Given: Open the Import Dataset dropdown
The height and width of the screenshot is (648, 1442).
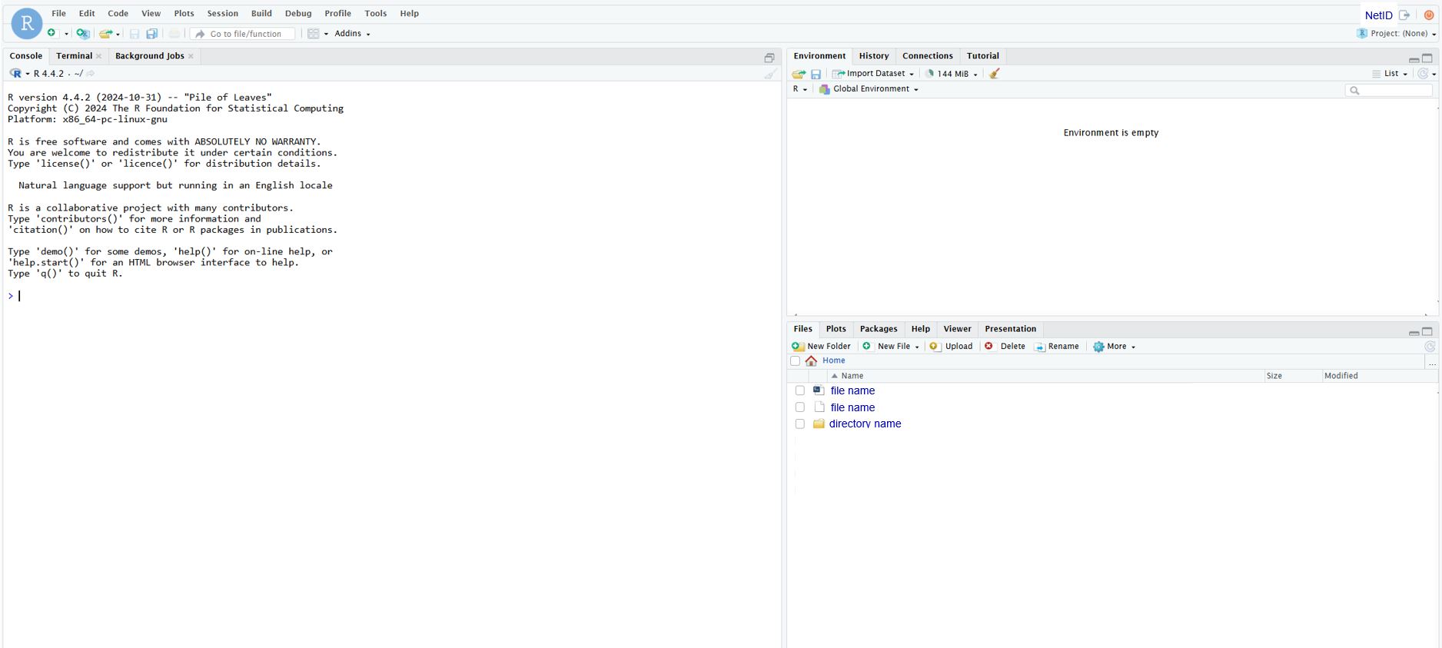Looking at the screenshot, I should click(x=873, y=74).
